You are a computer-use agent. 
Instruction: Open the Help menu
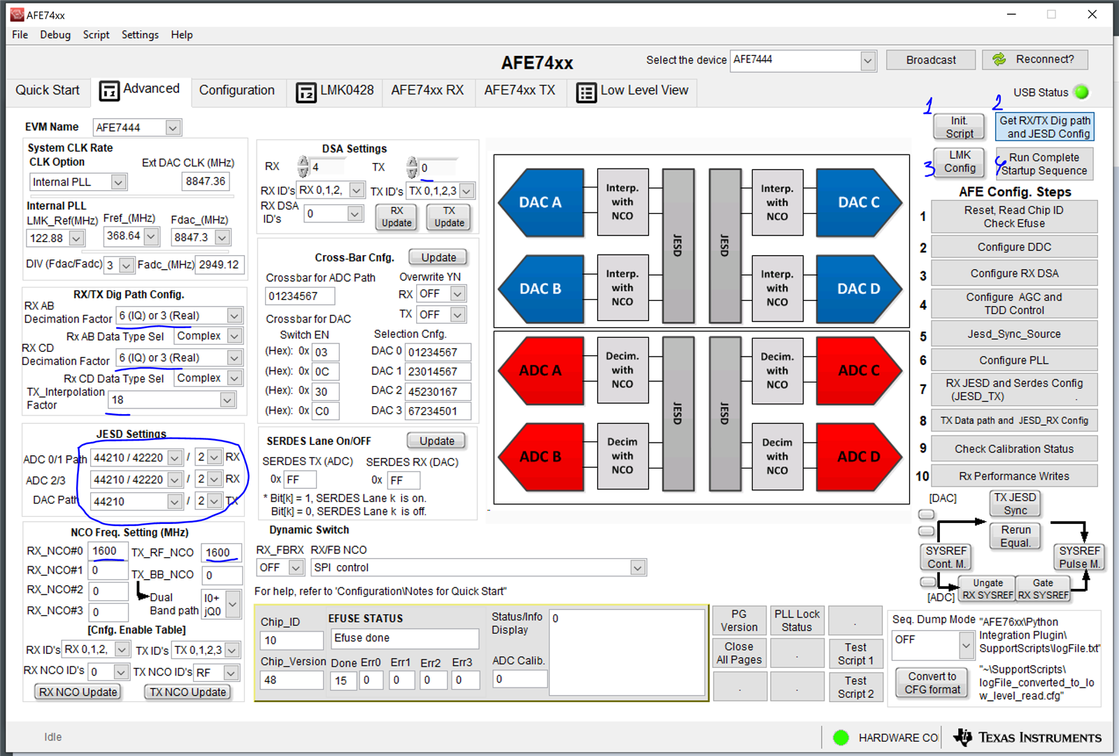pyautogui.click(x=182, y=35)
